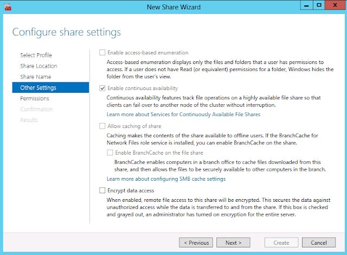Switch to the Share Name step
This screenshot has width=347, height=255.
[36, 77]
